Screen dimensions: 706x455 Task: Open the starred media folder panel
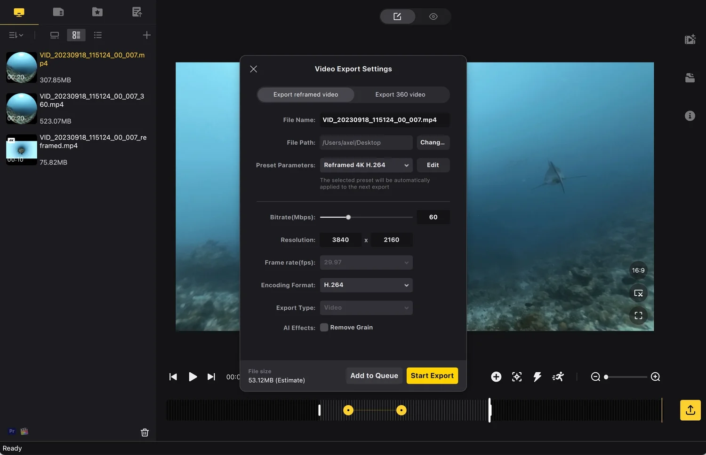click(97, 12)
